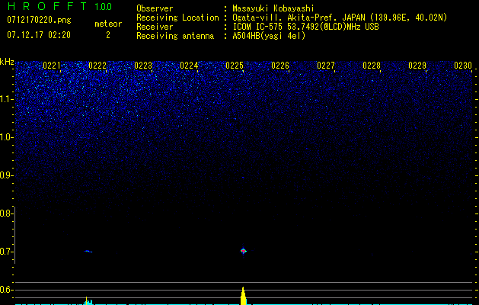Click the kHz axis unit label
The image size is (479, 305).
coord(7,62)
